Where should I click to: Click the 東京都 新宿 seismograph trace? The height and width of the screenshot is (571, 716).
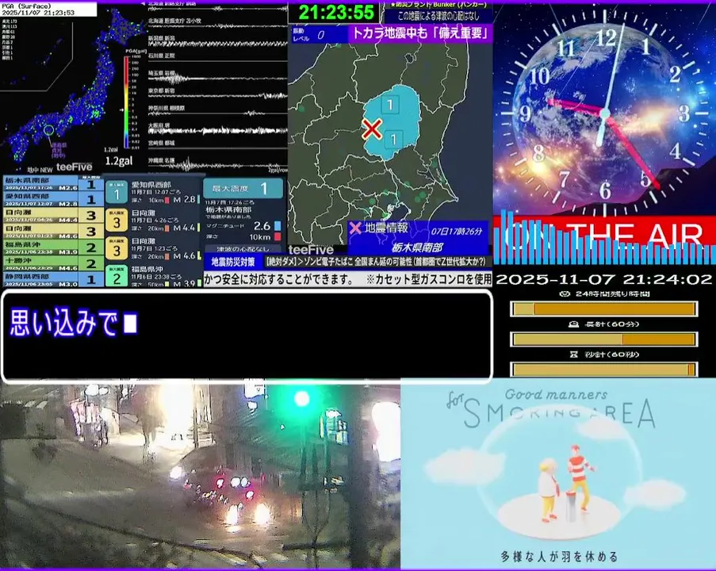click(218, 94)
